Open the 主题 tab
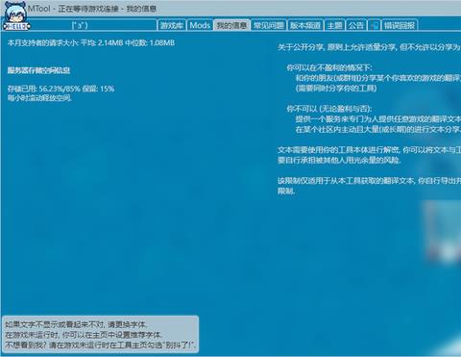Viewport: 461px width, 357px height. coord(334,25)
